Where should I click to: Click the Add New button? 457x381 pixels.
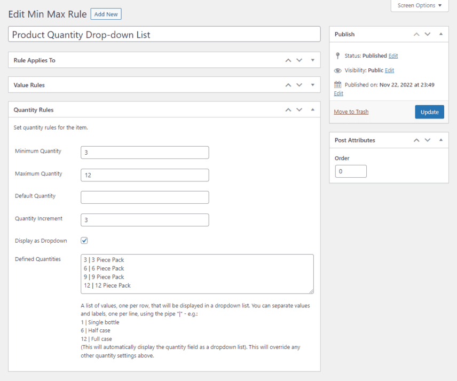106,14
